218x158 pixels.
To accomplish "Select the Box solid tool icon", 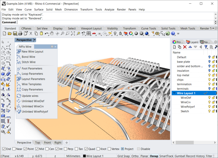I will click(3, 74).
